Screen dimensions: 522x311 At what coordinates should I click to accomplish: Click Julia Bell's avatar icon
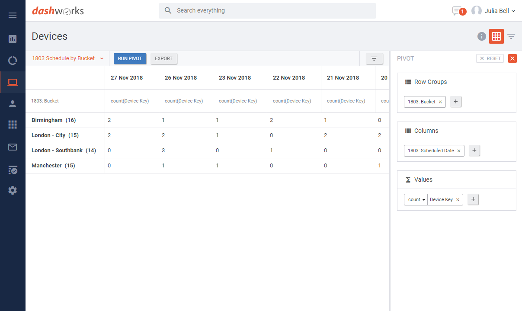pyautogui.click(x=476, y=11)
